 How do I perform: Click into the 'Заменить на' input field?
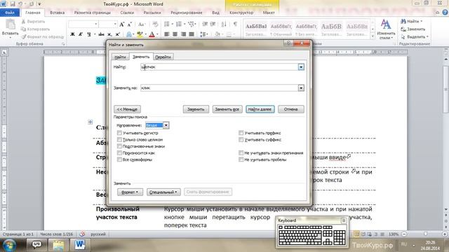pyautogui.click(x=220, y=88)
